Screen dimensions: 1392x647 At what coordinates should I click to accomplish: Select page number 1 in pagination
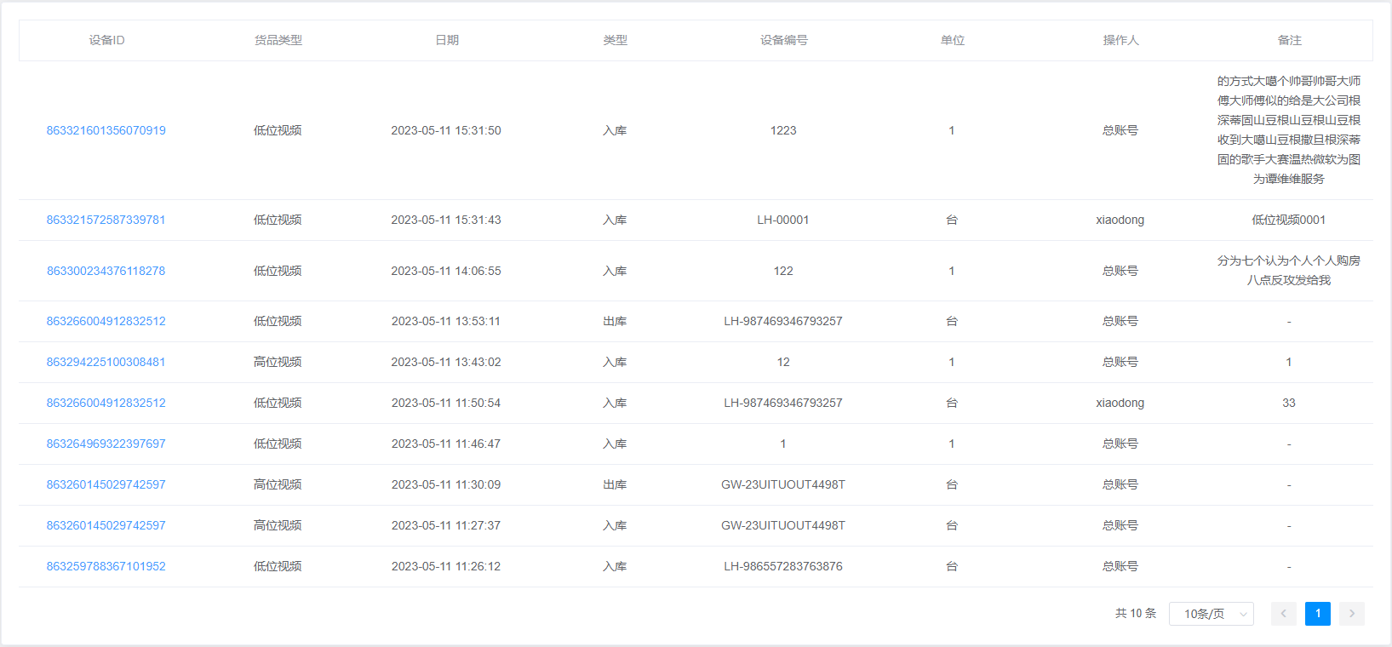(1317, 614)
